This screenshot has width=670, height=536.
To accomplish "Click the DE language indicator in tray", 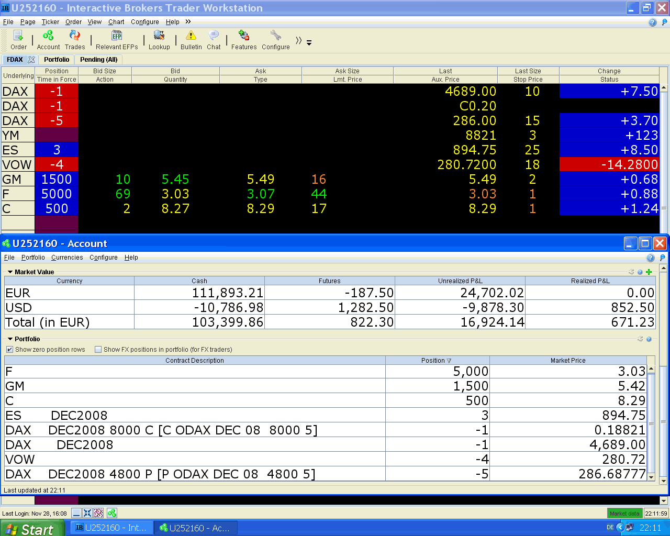I will (610, 528).
